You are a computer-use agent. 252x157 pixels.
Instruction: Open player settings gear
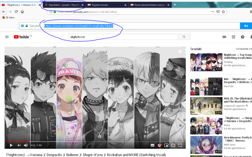159,145
